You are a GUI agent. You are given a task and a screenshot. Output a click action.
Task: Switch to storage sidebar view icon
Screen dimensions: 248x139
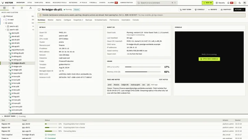[22, 8]
